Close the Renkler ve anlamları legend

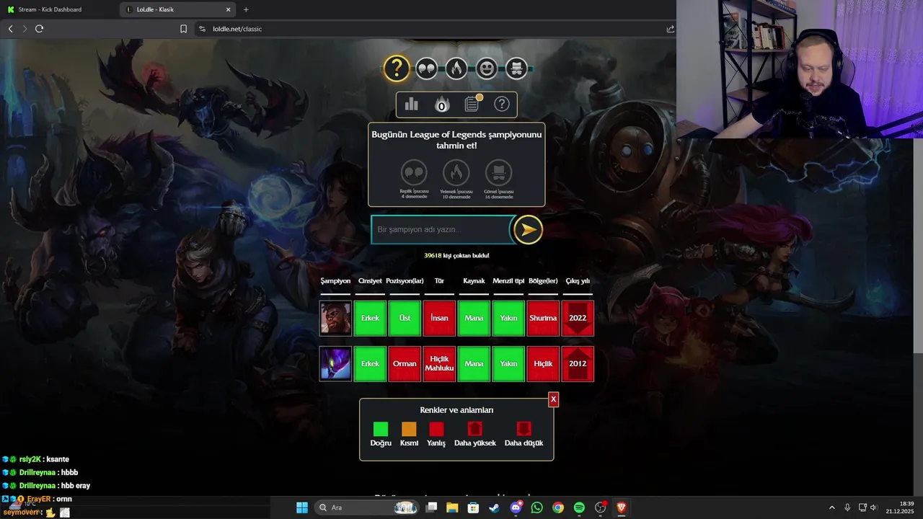553,399
